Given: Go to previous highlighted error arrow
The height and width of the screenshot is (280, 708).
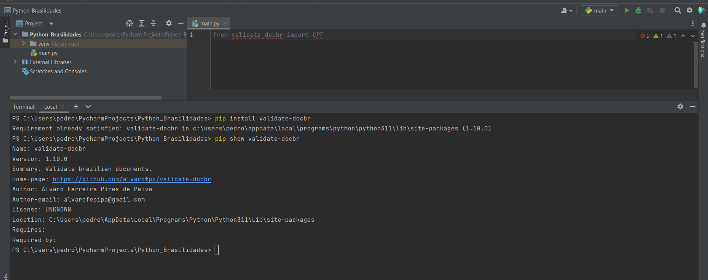Looking at the screenshot, I should 683,36.
